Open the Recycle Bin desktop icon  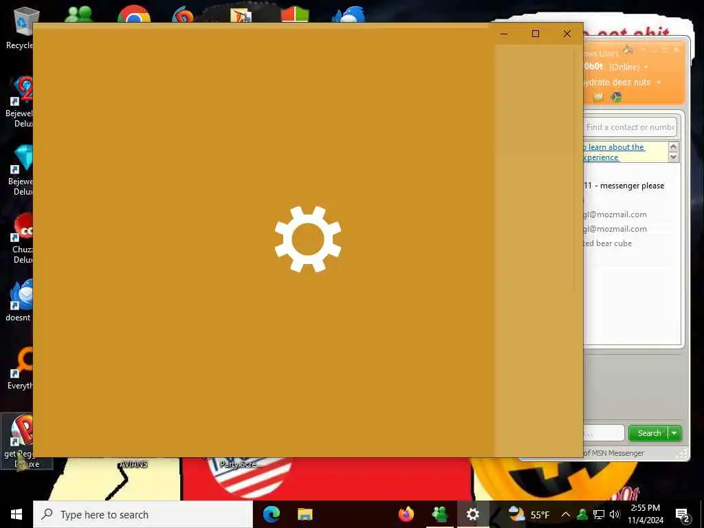(19, 27)
